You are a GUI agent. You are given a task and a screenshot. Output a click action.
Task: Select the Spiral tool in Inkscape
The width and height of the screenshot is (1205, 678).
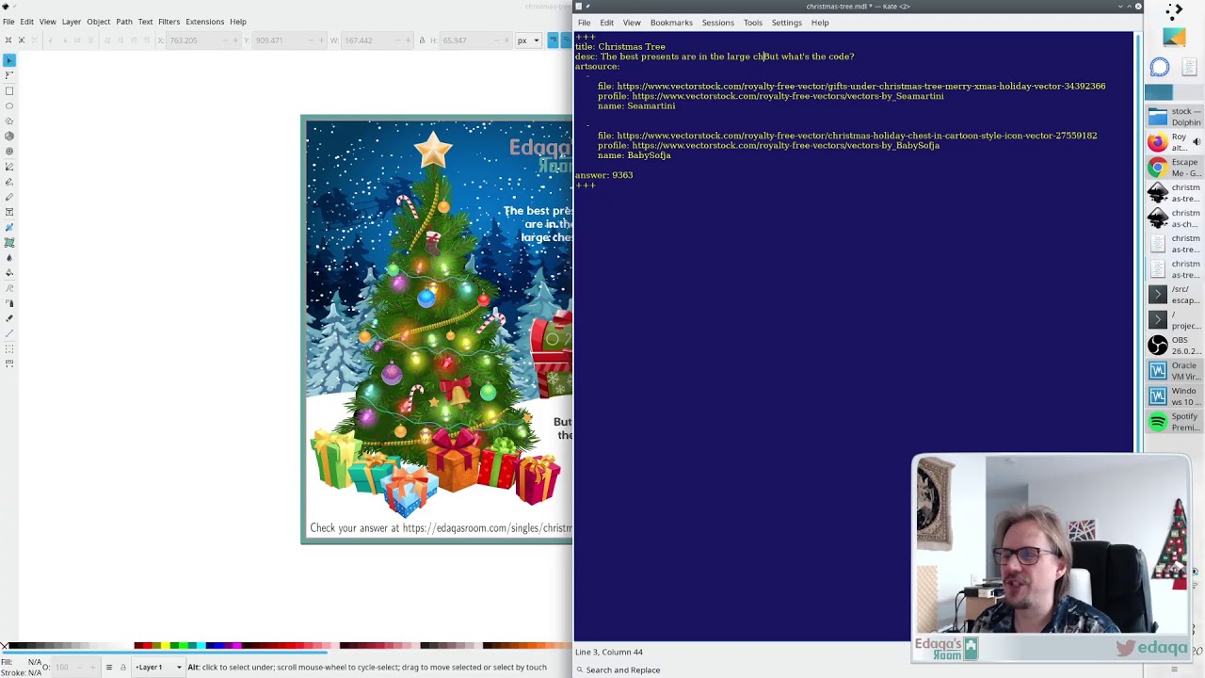point(9,151)
